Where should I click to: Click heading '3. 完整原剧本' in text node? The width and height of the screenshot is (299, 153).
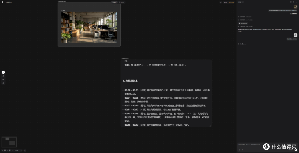pos(130,81)
